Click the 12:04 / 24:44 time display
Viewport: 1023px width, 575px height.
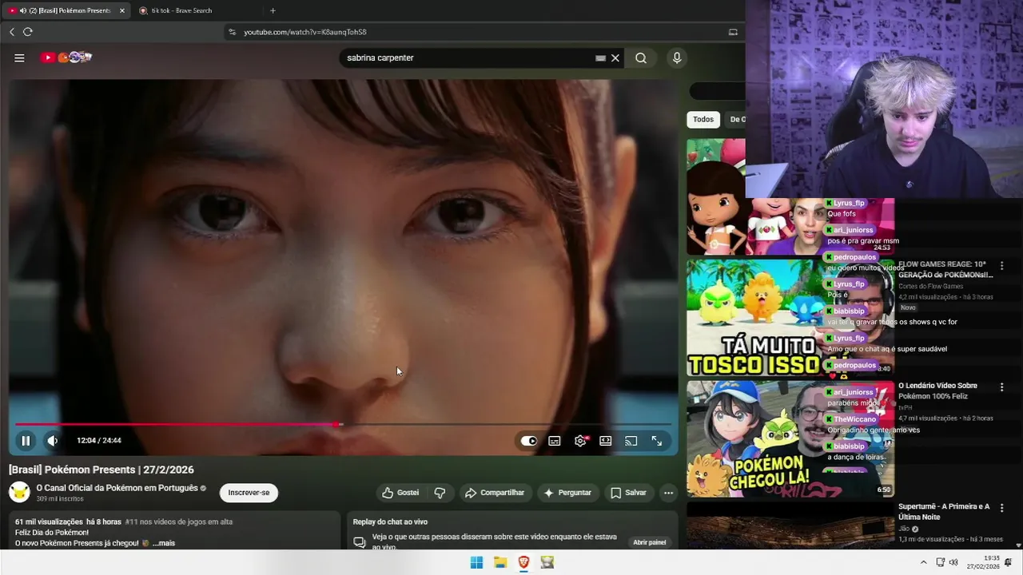click(x=99, y=441)
